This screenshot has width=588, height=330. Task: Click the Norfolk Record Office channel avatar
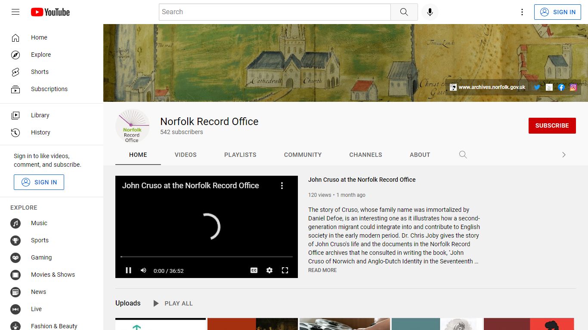click(x=133, y=126)
